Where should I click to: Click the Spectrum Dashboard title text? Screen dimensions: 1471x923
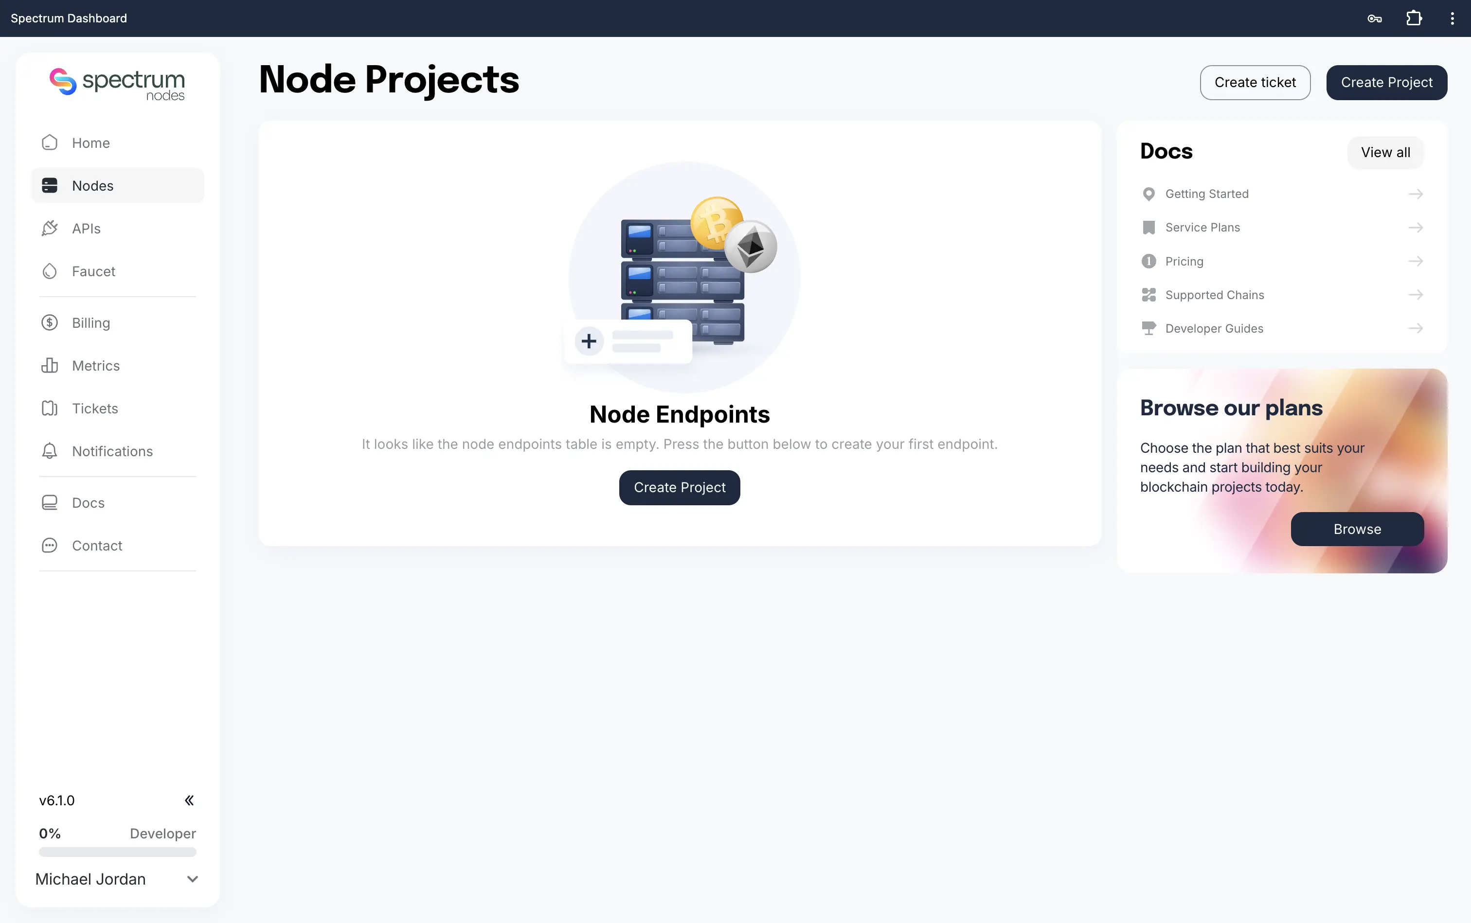pos(69,18)
